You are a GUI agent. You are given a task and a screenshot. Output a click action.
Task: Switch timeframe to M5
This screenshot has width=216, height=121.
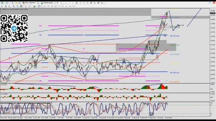tap(48, 6)
